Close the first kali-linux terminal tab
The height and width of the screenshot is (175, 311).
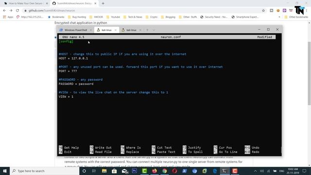click(x=116, y=30)
